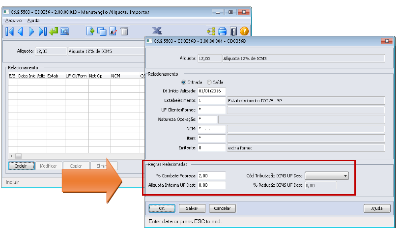Click the copy record icon

point(102,31)
